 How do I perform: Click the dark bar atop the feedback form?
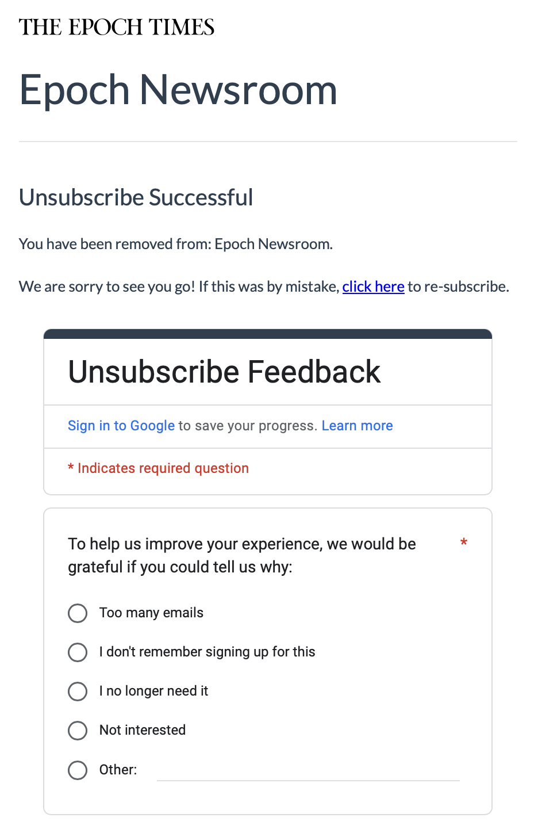tap(268, 334)
